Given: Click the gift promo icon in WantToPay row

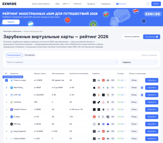Looking at the screenshot, I should coord(142,87).
